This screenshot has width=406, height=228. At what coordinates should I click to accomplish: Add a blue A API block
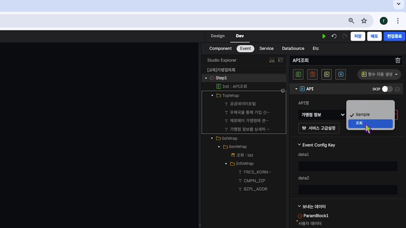tap(341, 74)
